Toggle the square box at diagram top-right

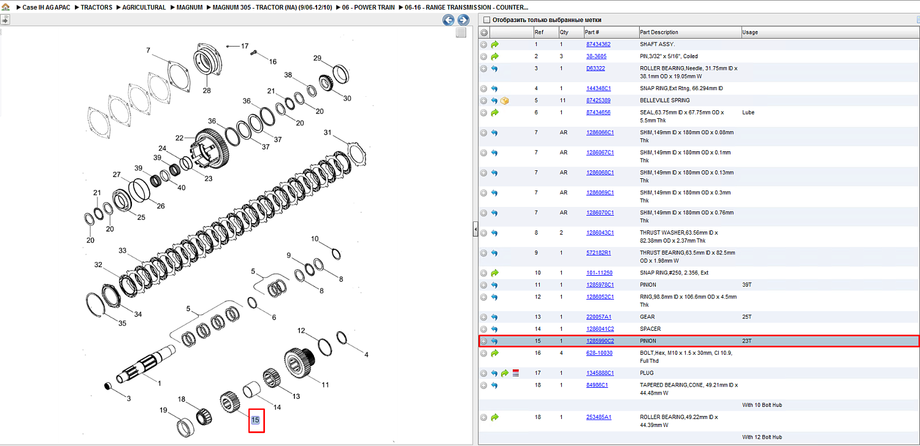coord(461,33)
